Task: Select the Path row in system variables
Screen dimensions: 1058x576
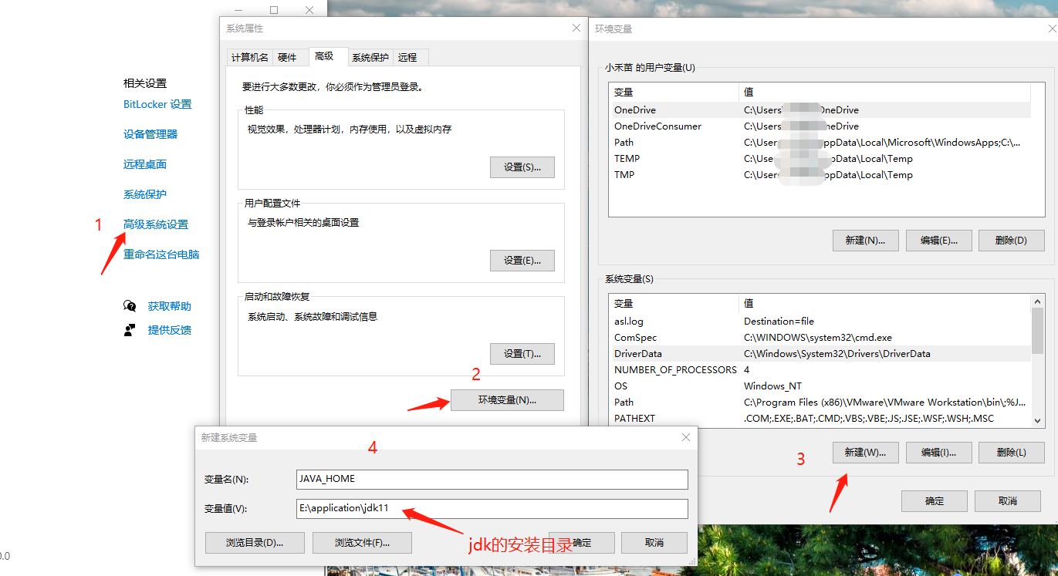Action: click(x=821, y=403)
